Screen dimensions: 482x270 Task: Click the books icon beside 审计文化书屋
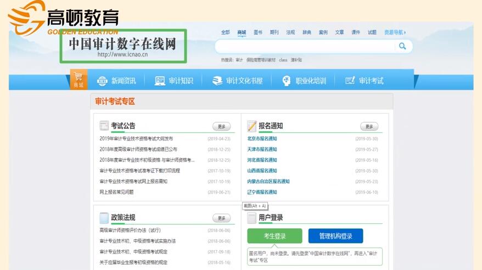[x=217, y=81]
